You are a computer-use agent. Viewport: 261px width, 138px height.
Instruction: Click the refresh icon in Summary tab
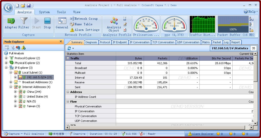(69, 48)
